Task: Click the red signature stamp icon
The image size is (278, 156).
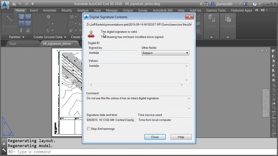Action: click(x=91, y=34)
